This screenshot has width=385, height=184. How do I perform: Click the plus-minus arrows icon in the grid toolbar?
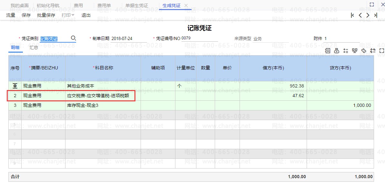(373, 51)
